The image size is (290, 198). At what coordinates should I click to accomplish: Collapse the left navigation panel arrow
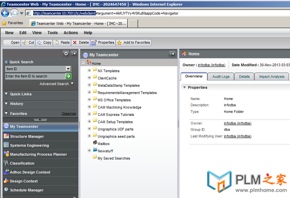point(74,54)
